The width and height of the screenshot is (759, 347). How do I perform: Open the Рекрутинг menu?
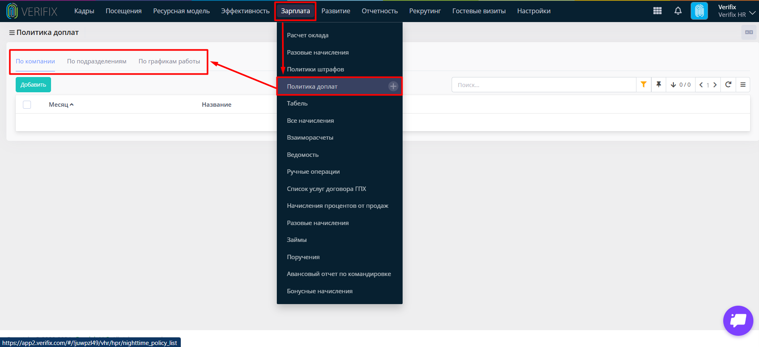[x=425, y=11]
